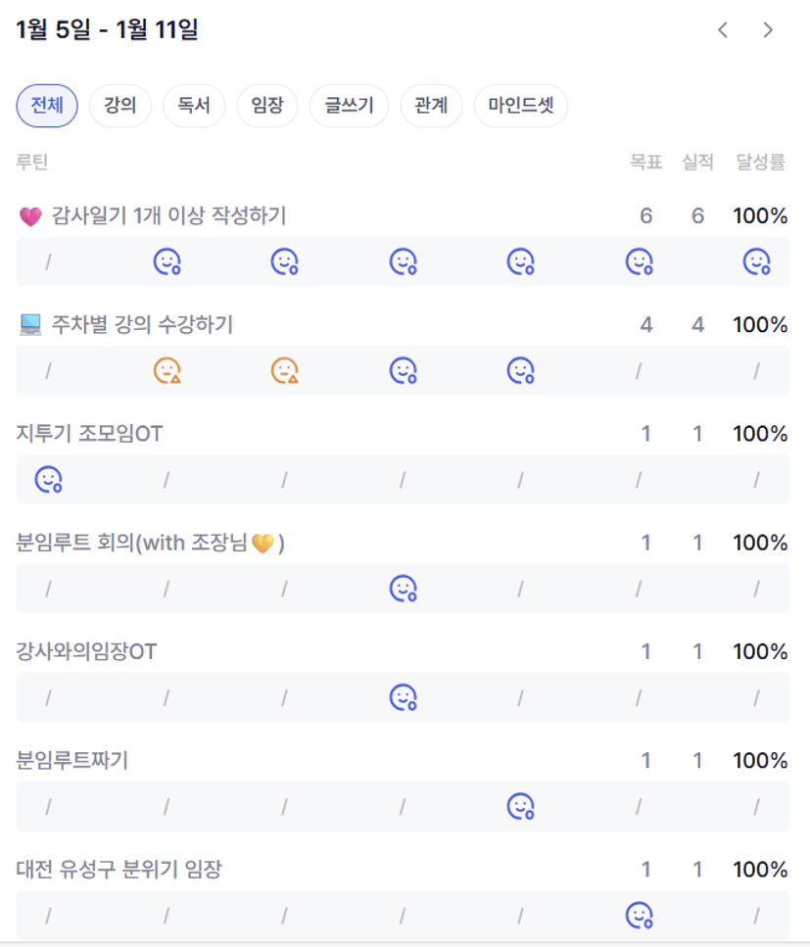This screenshot has height=947, width=810.
Task: Show the 마인드셋 category routines
Action: click(x=520, y=106)
